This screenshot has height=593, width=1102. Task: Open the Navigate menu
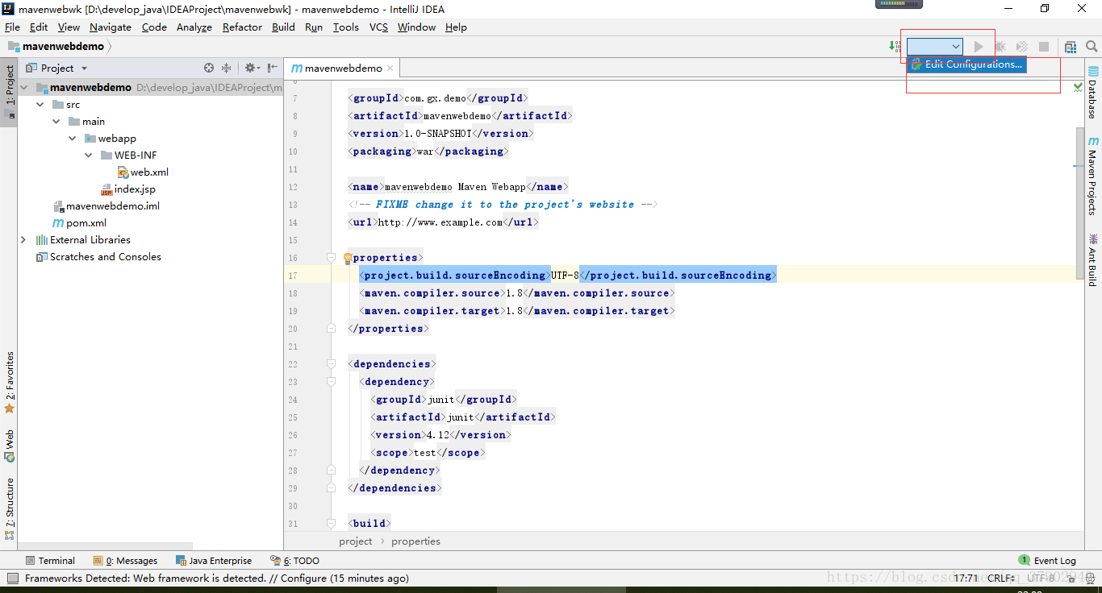(111, 27)
